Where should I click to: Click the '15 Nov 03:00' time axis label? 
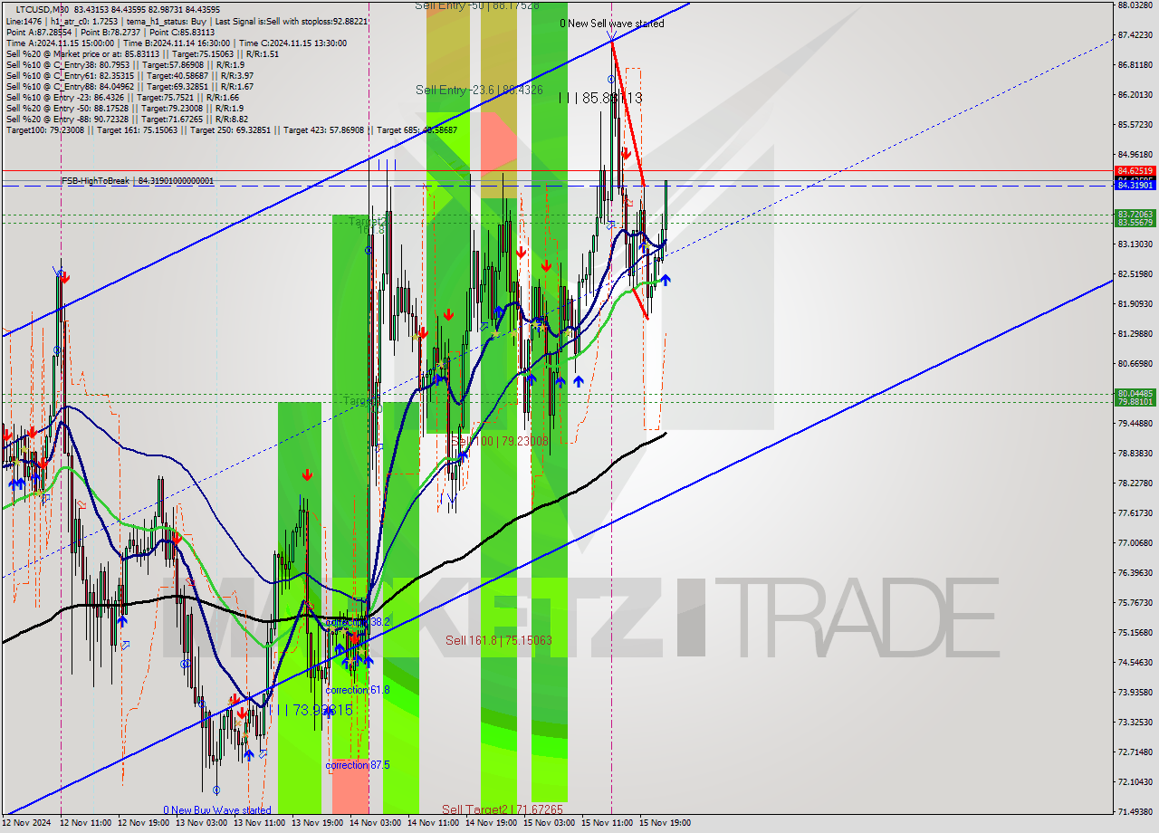(x=550, y=823)
